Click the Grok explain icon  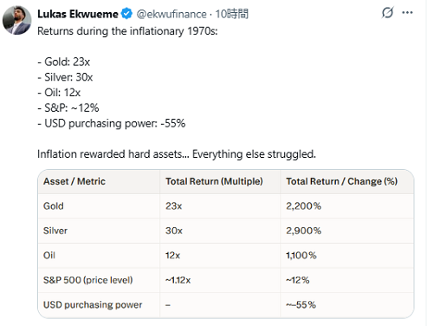click(387, 13)
